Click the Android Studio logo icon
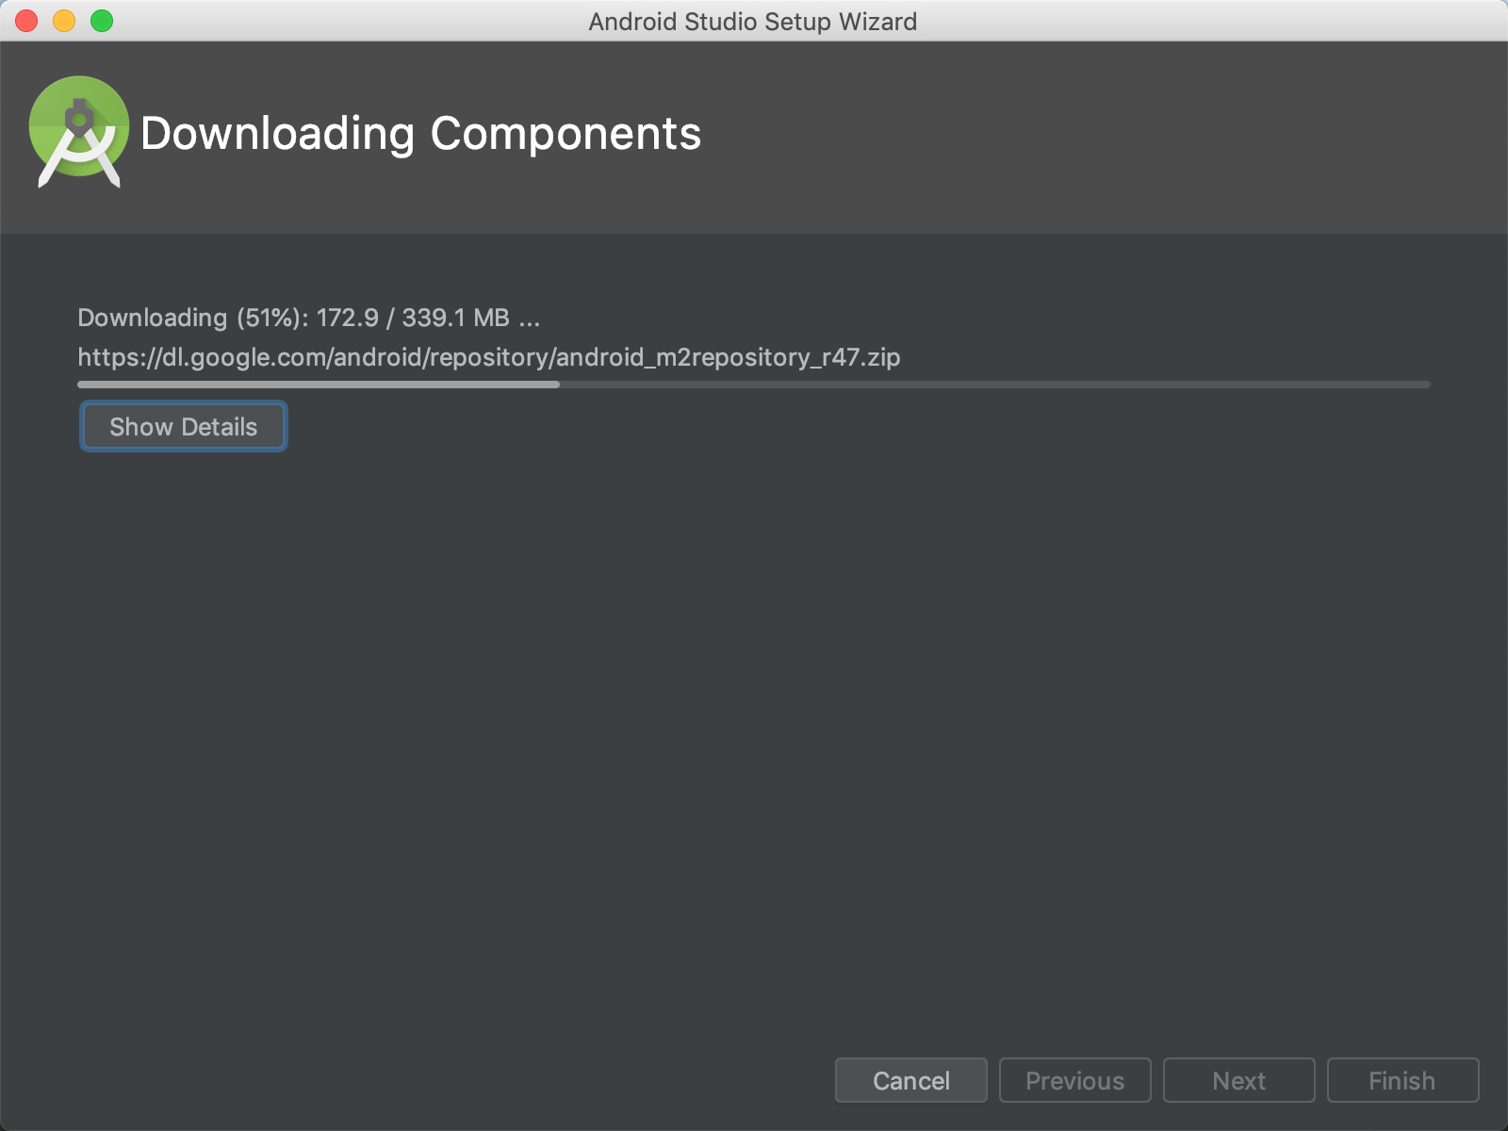Image resolution: width=1508 pixels, height=1131 pixels. coord(79,132)
